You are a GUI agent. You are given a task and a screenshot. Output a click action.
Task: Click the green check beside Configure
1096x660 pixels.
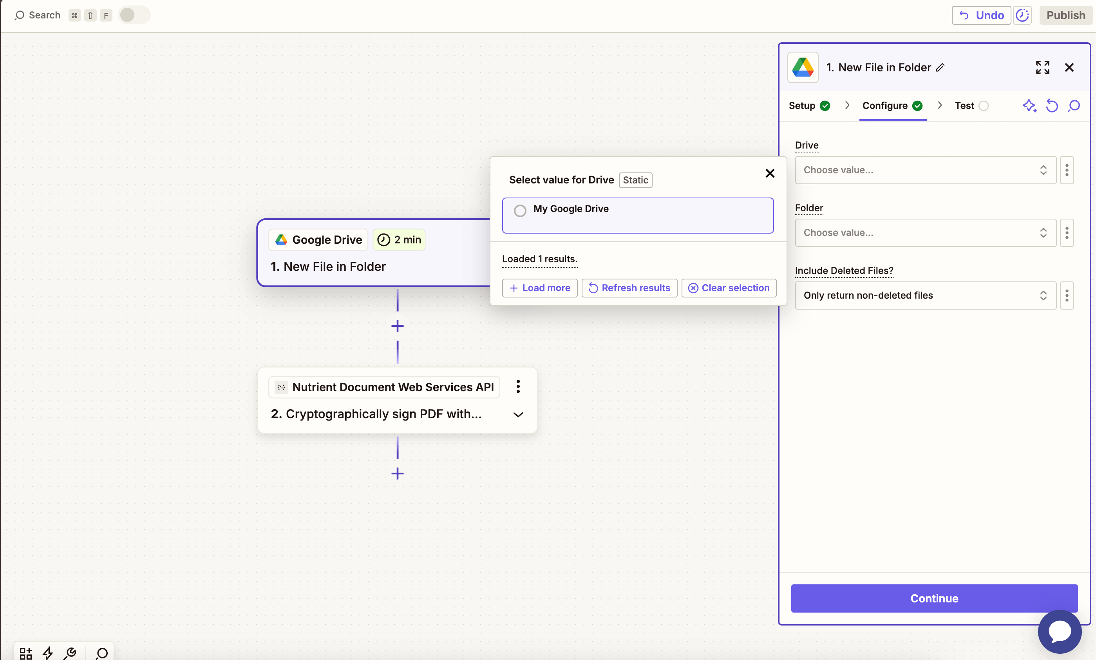pos(917,106)
